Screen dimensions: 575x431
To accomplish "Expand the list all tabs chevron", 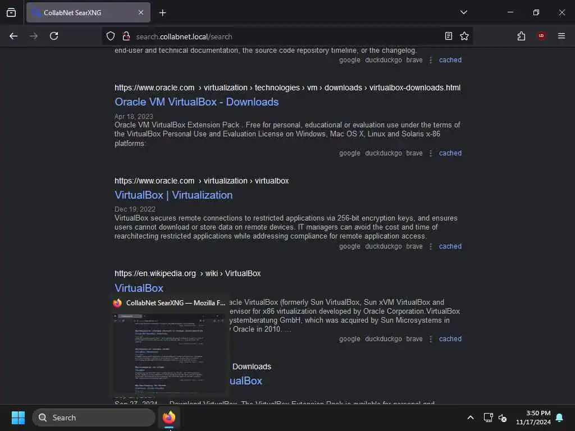I will click(463, 12).
